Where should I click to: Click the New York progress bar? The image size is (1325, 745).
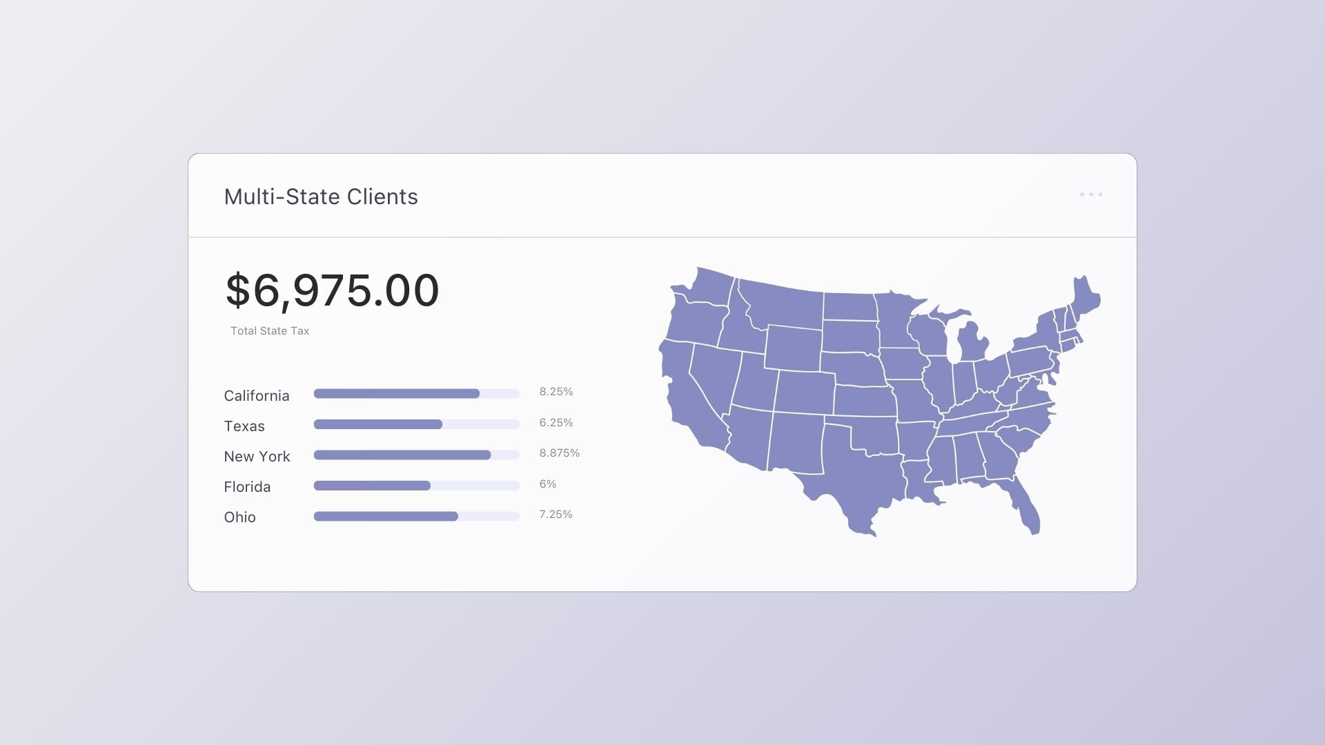[416, 455]
